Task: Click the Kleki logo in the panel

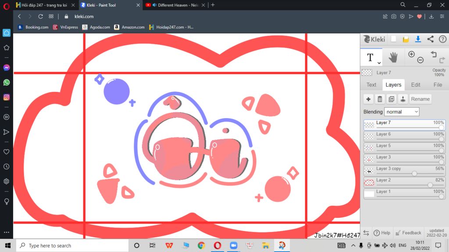Action: (x=374, y=39)
